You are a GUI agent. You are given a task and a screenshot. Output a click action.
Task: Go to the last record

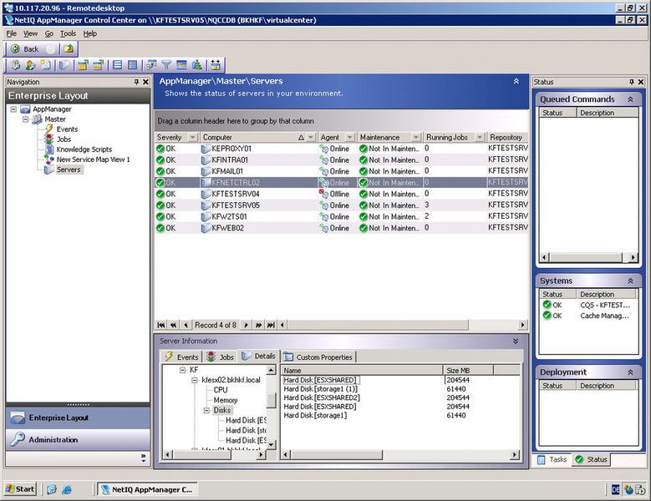[271, 325]
